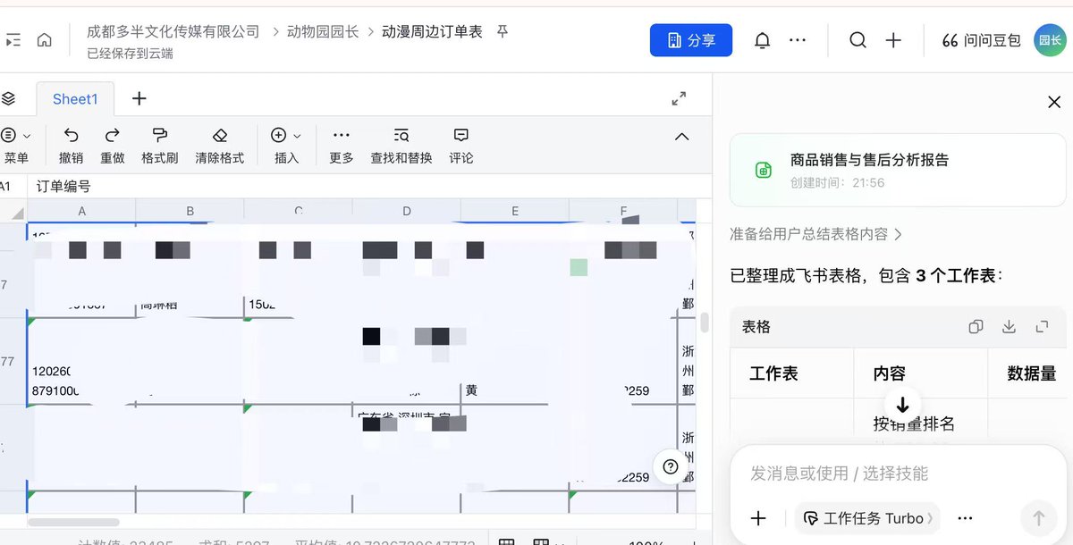
Task: Open the 插入 insert dropdown
Action: pyautogui.click(x=286, y=146)
